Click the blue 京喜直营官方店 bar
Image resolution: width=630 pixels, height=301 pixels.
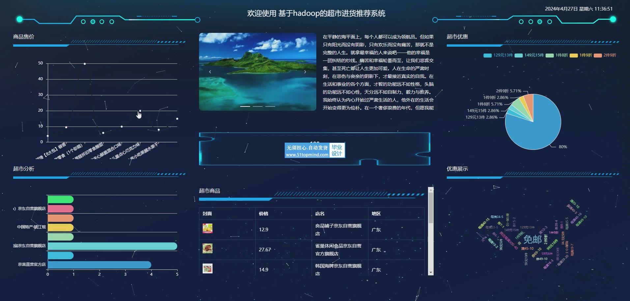[100, 265]
